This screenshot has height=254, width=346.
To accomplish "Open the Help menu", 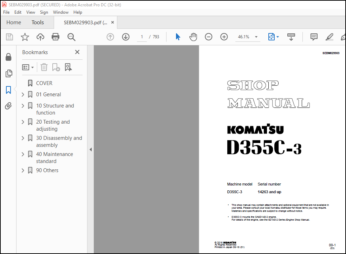I will pyautogui.click(x=78, y=12).
